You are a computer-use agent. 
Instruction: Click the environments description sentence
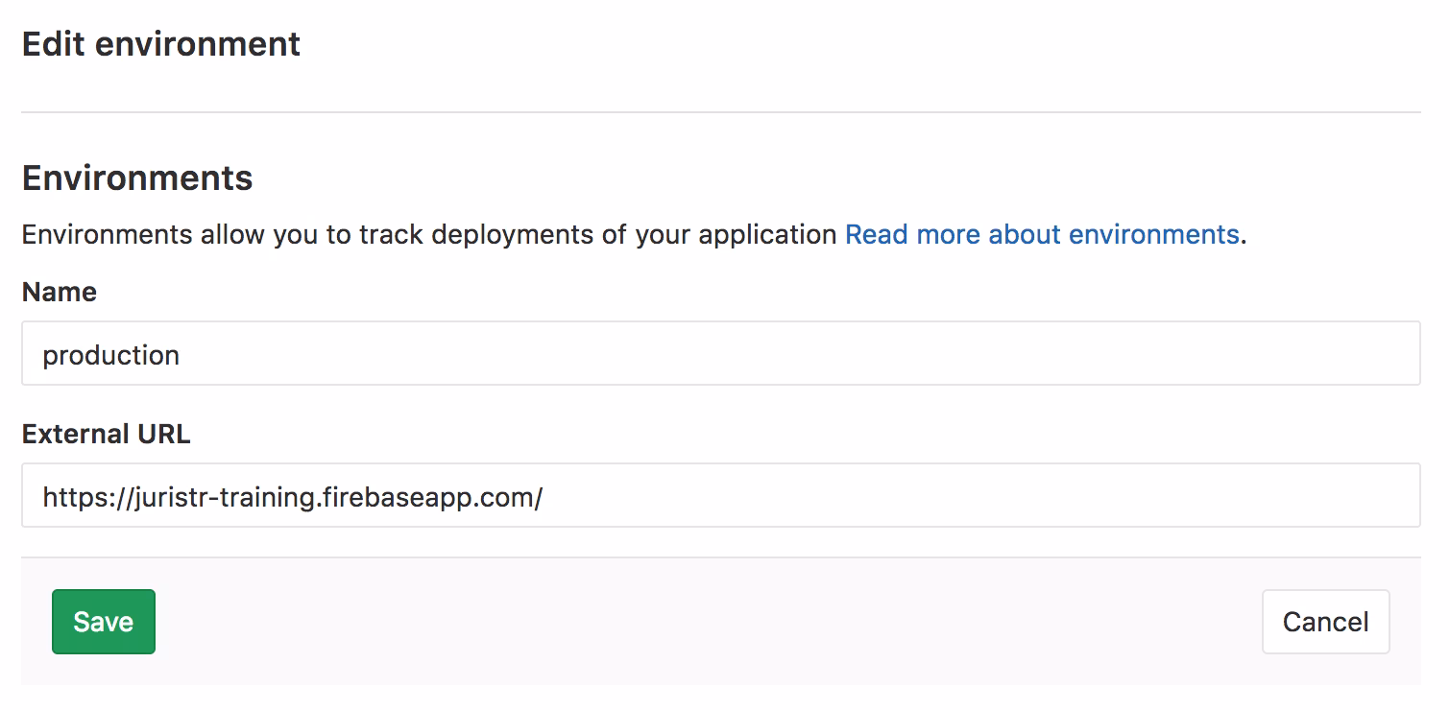tap(428, 235)
